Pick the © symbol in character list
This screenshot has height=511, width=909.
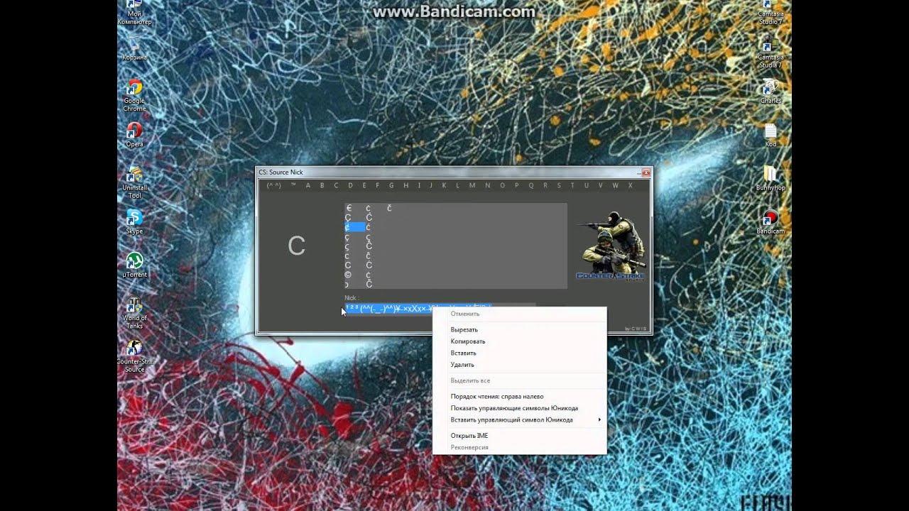pos(348,275)
